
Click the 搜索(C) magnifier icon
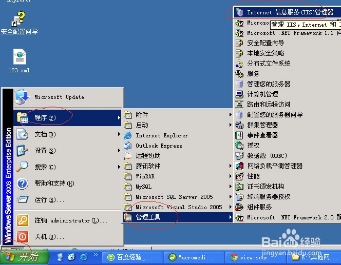tap(23, 167)
